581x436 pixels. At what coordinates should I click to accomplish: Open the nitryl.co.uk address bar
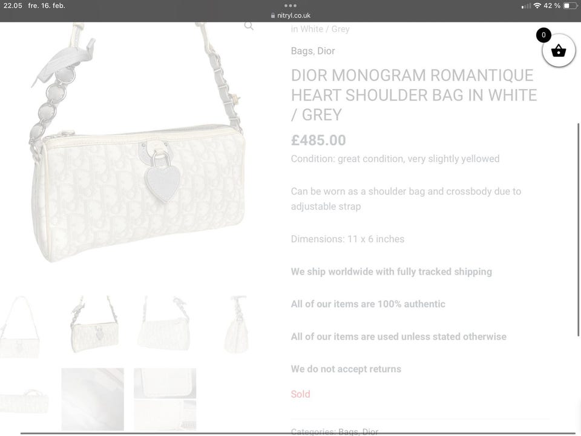click(x=290, y=16)
